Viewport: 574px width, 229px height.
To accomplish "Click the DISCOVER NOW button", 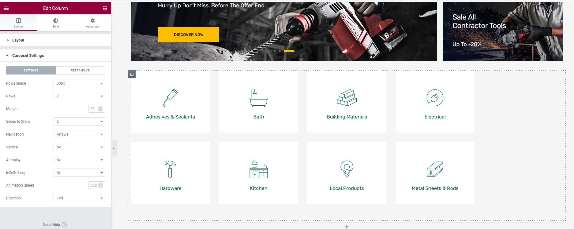I will [x=189, y=35].
